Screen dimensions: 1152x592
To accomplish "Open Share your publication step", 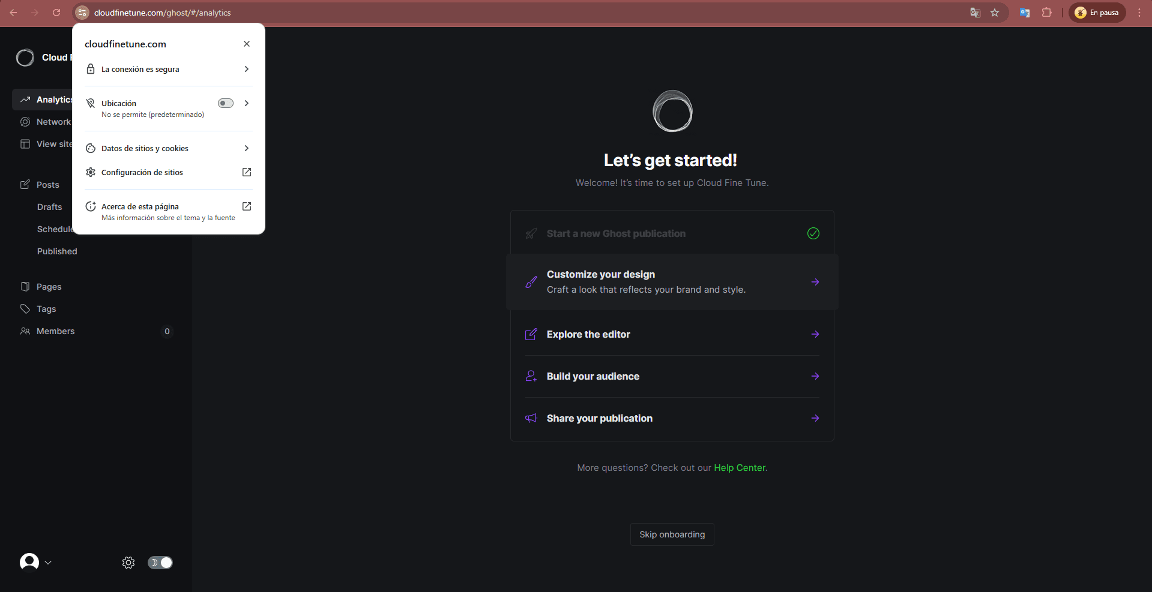I will tap(672, 418).
